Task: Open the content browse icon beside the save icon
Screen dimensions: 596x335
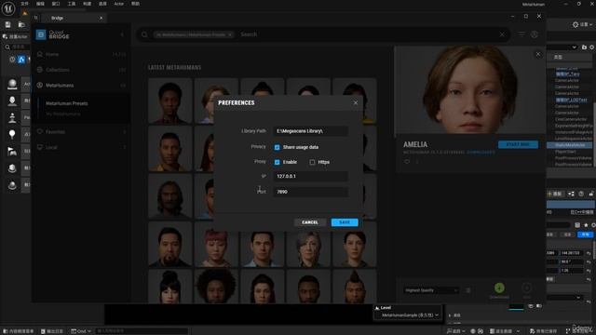Action: (21, 25)
